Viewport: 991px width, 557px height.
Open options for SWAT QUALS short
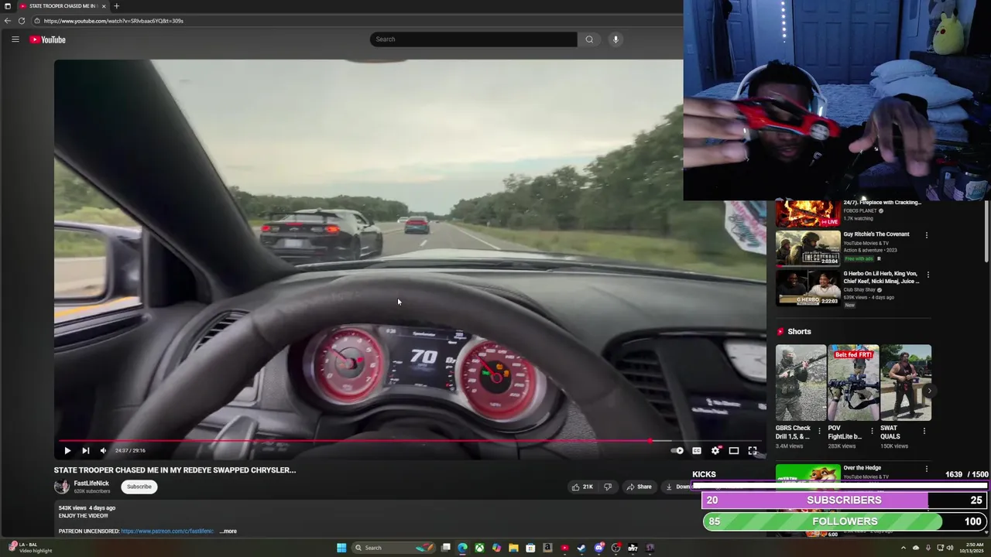pyautogui.click(x=924, y=431)
